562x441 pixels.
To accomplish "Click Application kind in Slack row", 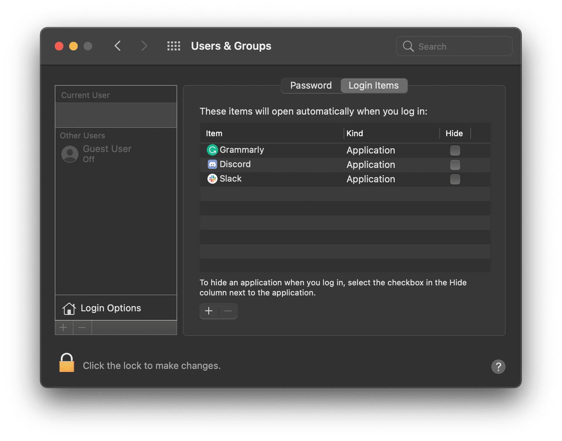I will click(371, 179).
